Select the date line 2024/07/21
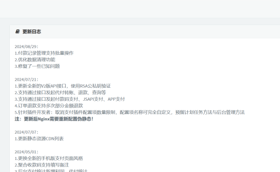Image resolution: width=280 pixels, height=172 pixels. tap(26, 79)
